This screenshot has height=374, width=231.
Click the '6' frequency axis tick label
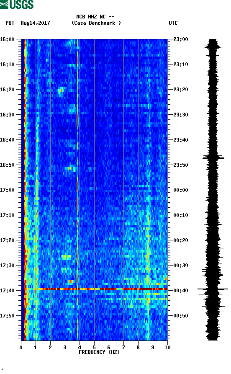point(109,348)
